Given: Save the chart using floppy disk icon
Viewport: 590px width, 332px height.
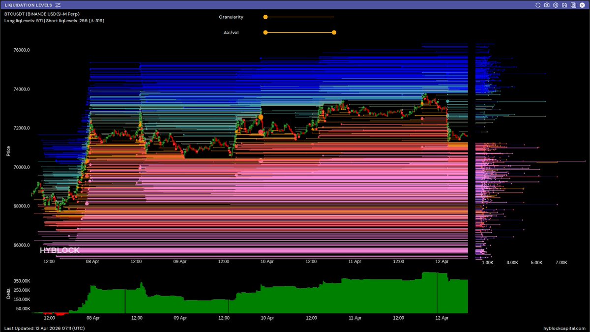Looking at the screenshot, I should click(x=564, y=5).
